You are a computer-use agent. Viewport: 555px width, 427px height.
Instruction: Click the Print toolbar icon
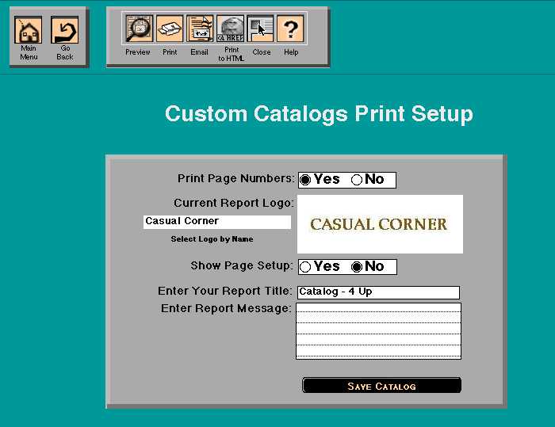(x=170, y=29)
